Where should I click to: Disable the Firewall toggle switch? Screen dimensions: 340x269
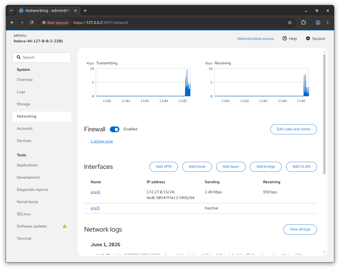115,129
